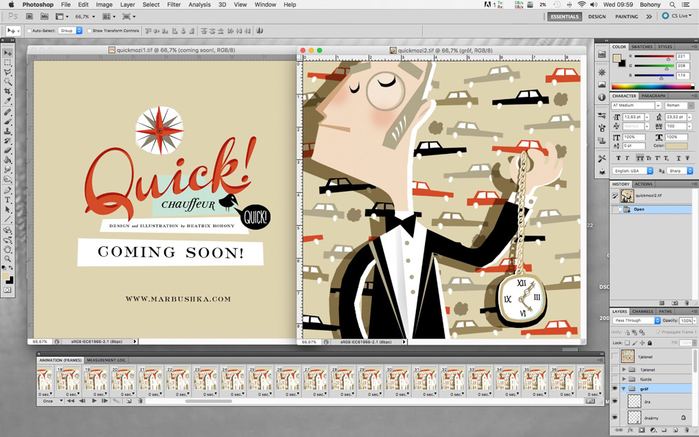
Task: Enable the Auto-Select checkbox
Action: coord(29,31)
